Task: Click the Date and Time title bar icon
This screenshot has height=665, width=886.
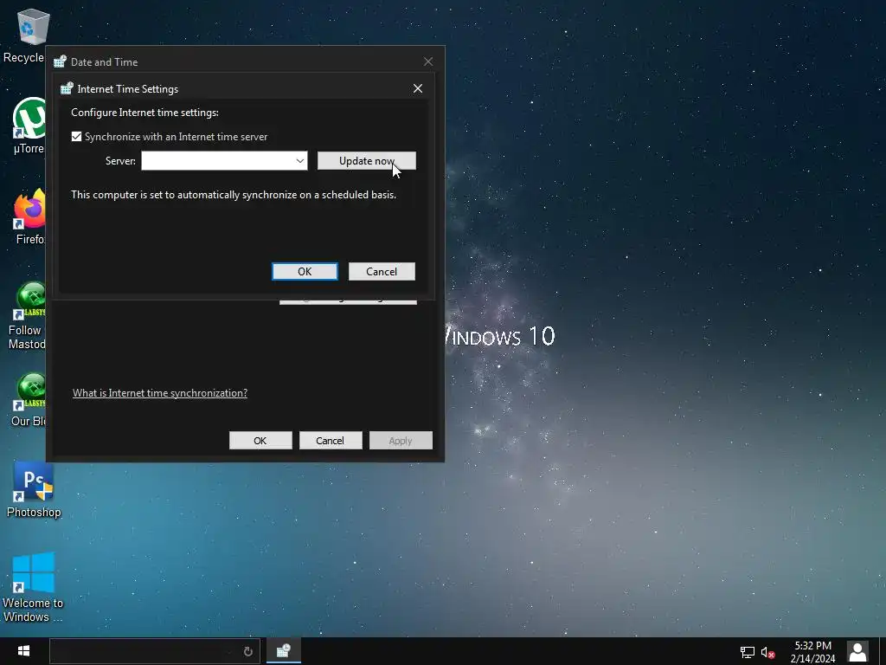Action: [60, 61]
